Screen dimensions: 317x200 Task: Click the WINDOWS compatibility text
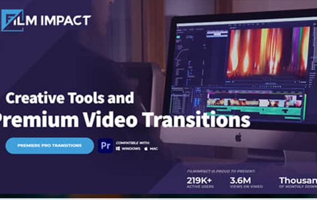(131, 149)
